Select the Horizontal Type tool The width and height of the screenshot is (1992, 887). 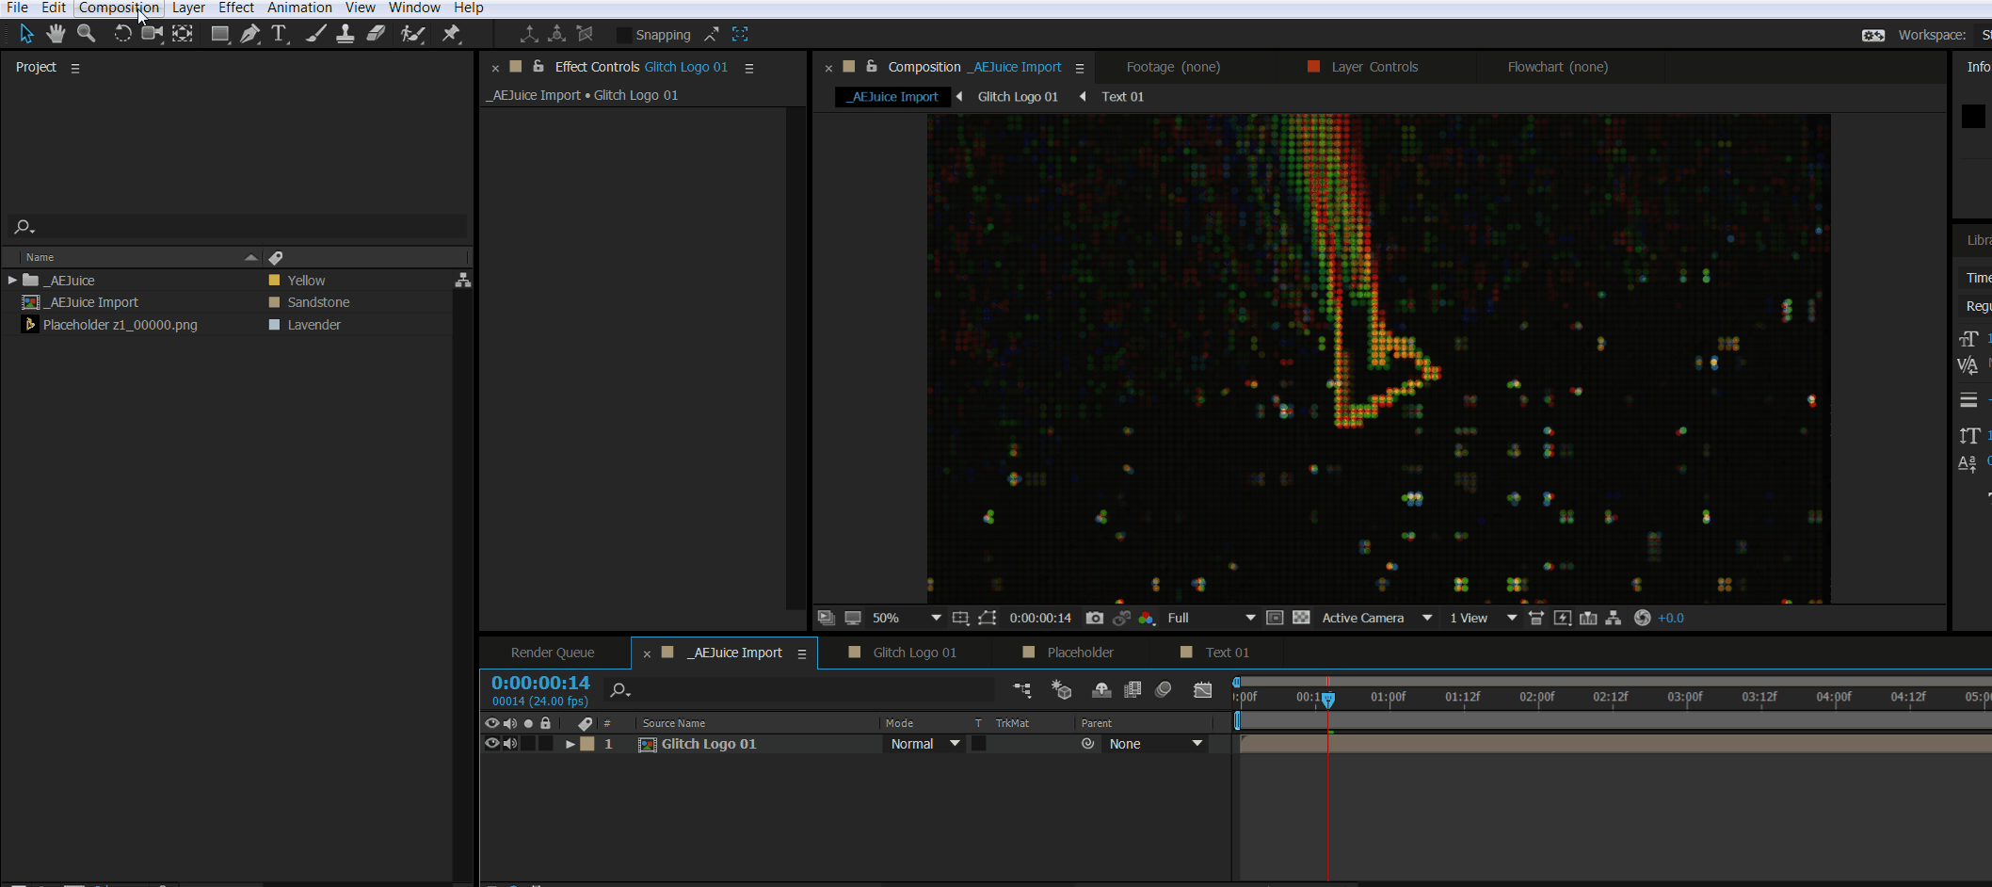[x=279, y=34]
